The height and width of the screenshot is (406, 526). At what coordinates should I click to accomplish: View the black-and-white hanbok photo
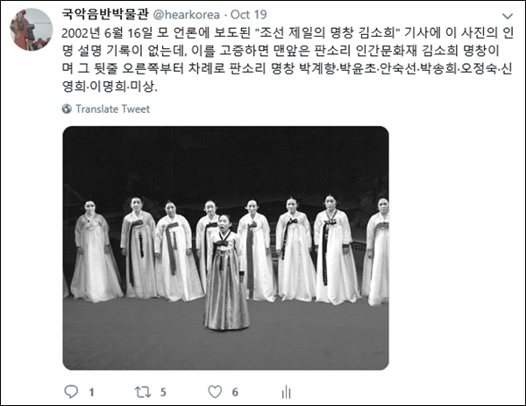point(226,248)
